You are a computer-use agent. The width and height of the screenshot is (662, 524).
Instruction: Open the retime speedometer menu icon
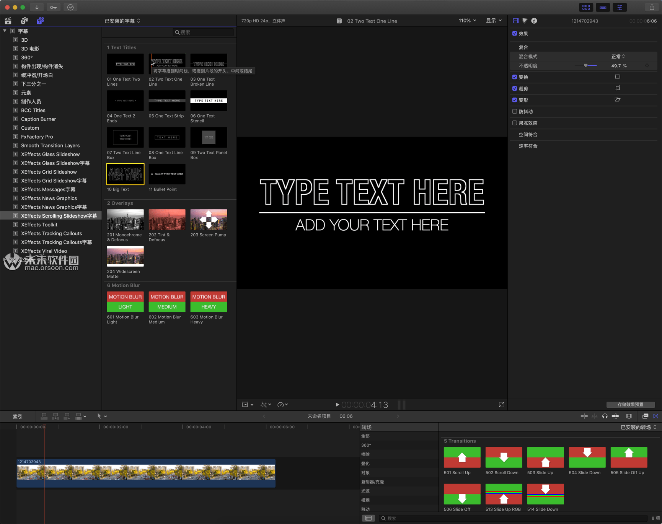coord(282,405)
